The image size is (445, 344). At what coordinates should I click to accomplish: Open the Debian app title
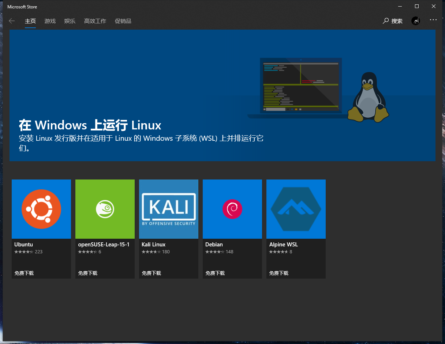point(214,244)
